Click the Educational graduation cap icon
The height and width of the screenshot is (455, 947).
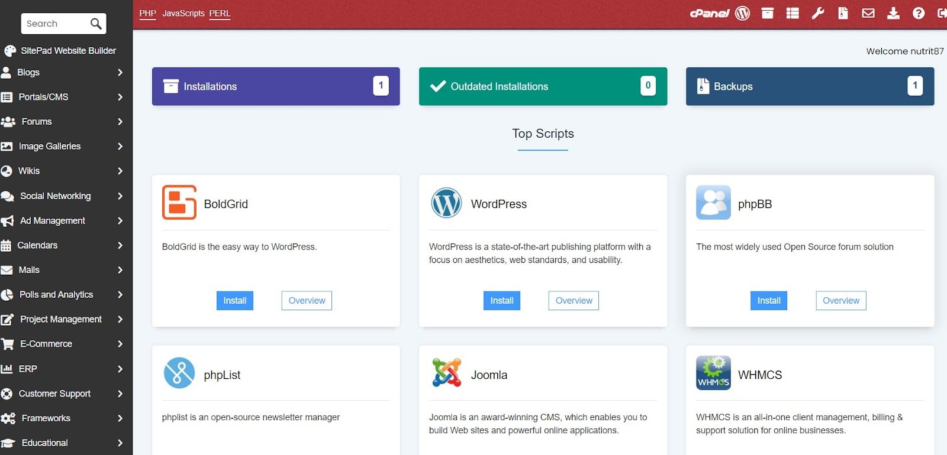(8, 443)
